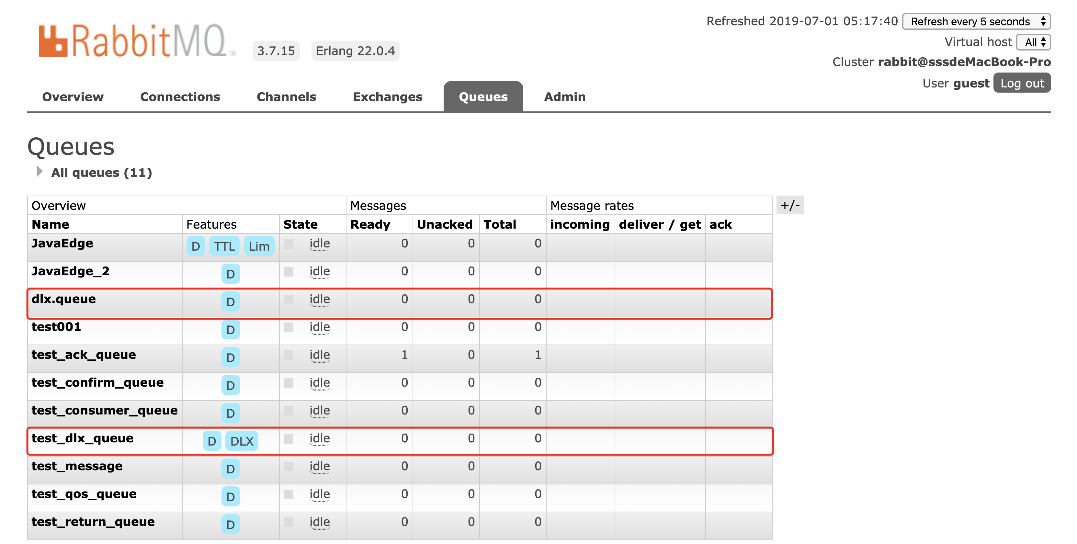1077x544 pixels.
Task: Open the test_dlx_queue queue link
Action: click(82, 438)
